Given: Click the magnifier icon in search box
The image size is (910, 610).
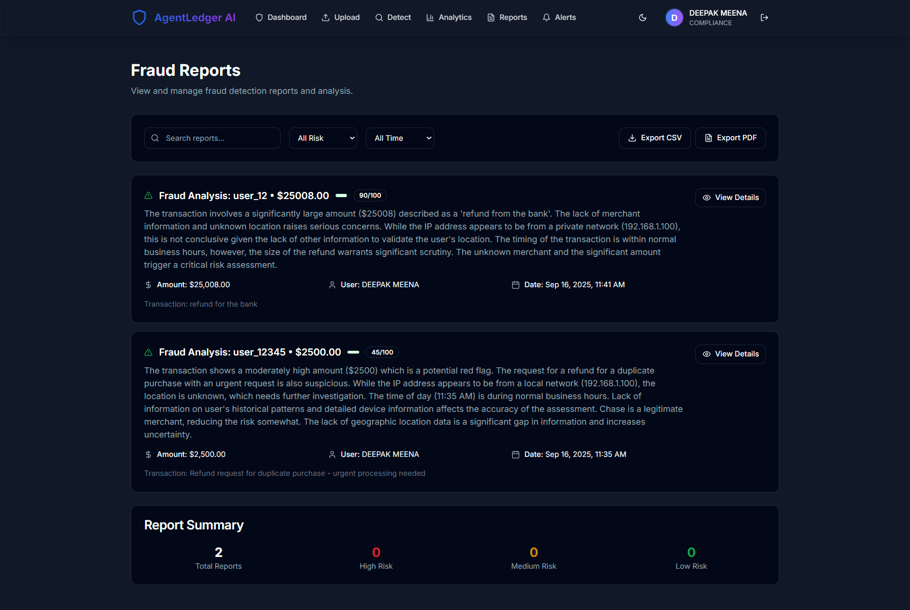Looking at the screenshot, I should point(155,138).
